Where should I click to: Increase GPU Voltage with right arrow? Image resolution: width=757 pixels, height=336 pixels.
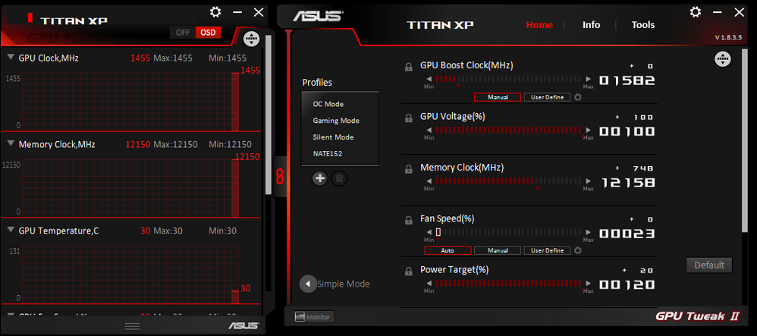click(588, 130)
